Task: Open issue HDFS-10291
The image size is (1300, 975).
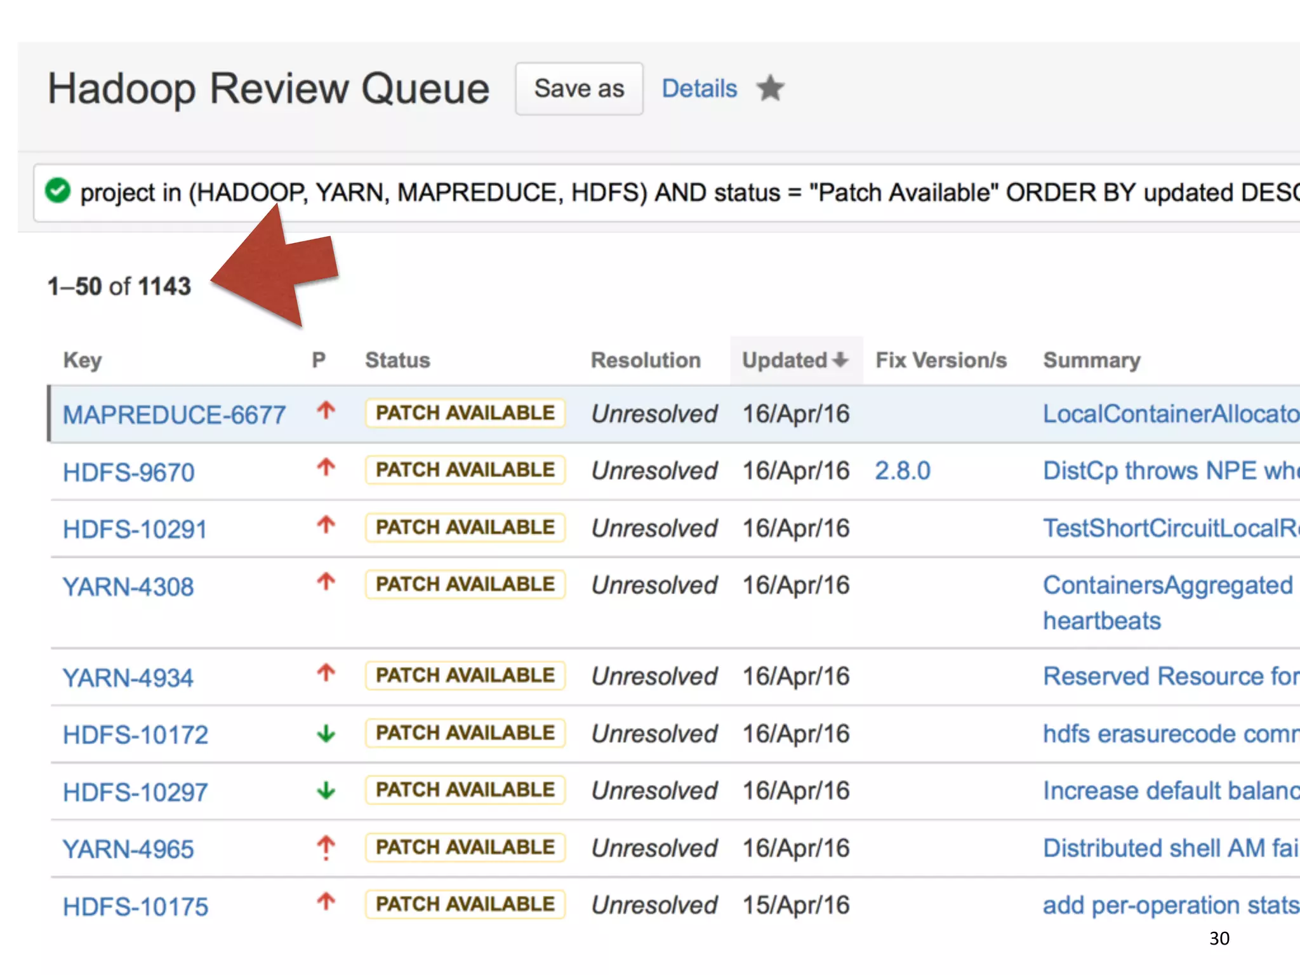Action: click(135, 529)
